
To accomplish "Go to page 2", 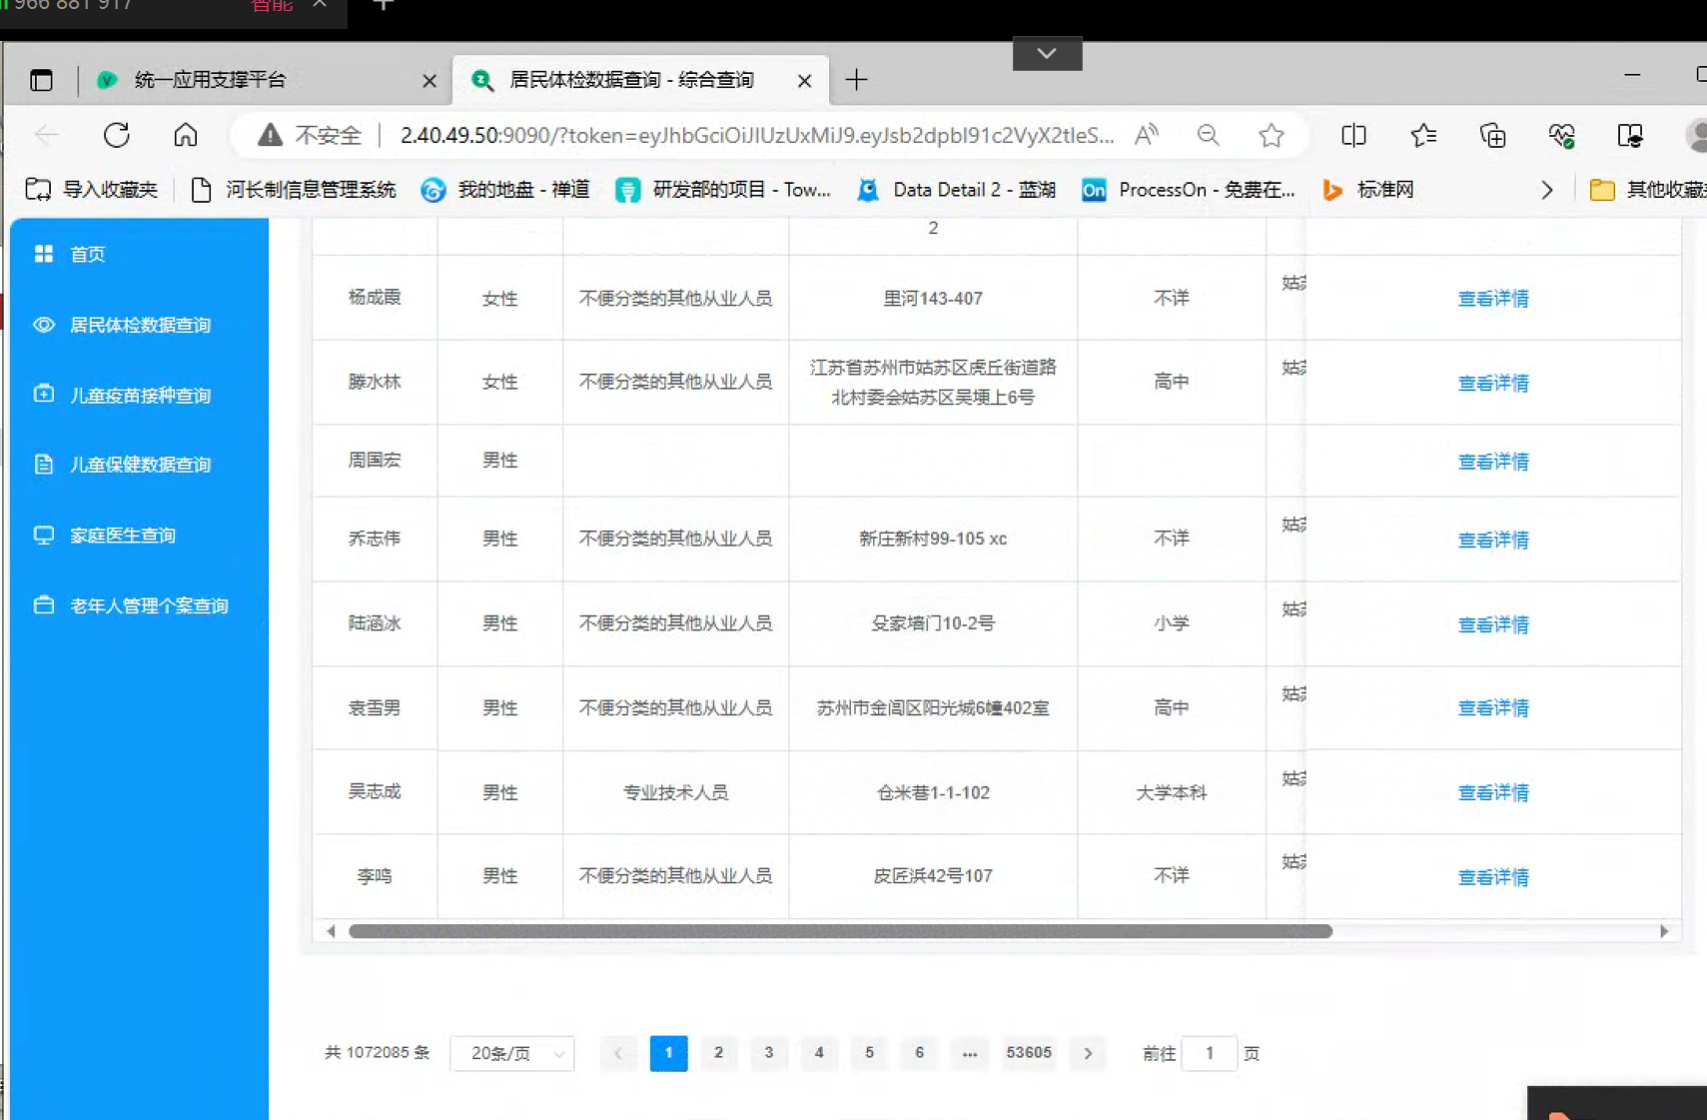I will (718, 1053).
